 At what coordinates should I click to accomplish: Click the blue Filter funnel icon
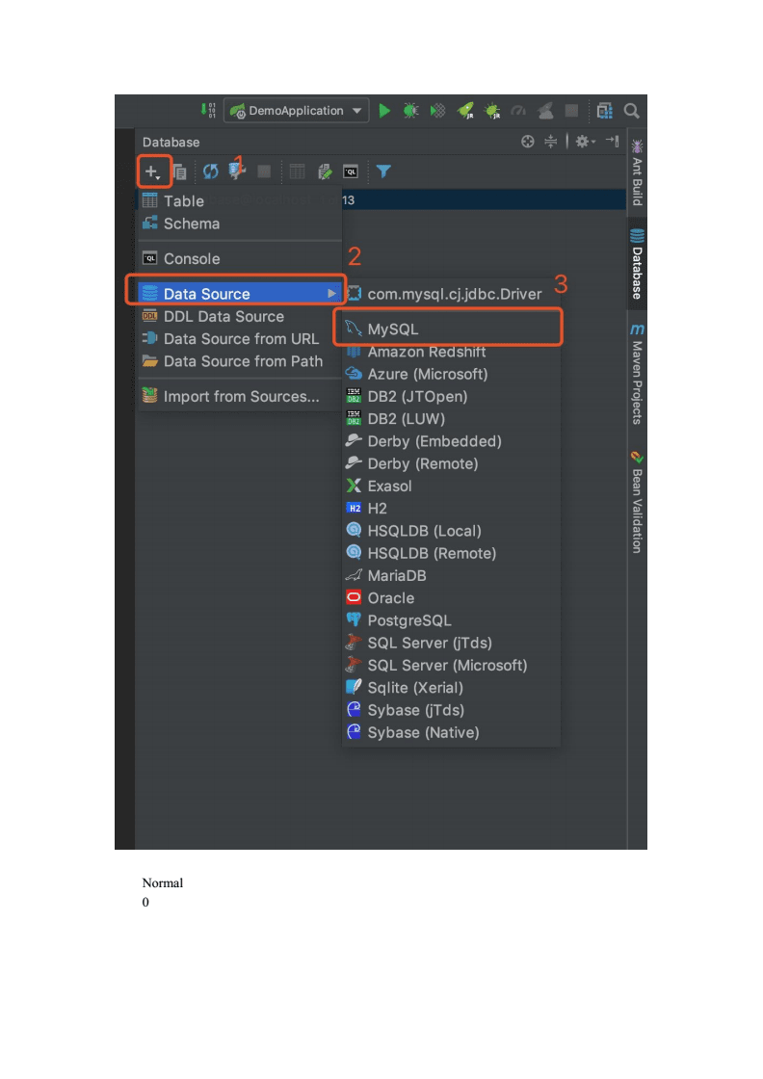click(383, 171)
